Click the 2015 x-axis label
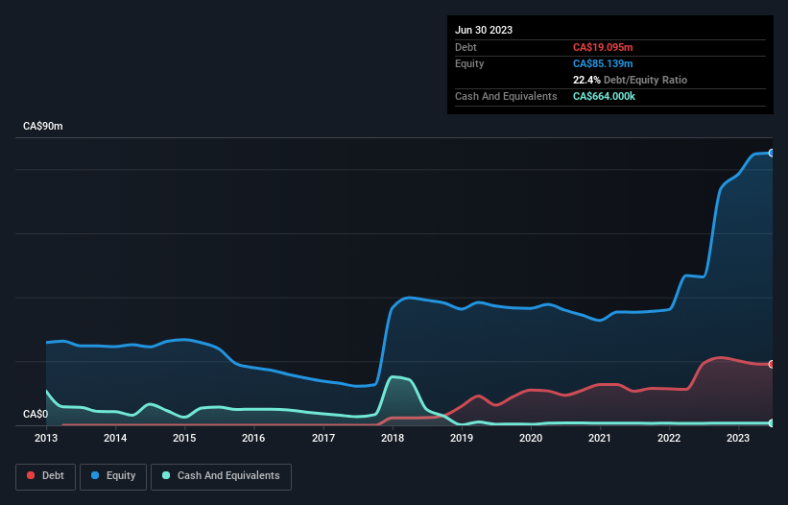This screenshot has height=505, width=788. coord(184,438)
